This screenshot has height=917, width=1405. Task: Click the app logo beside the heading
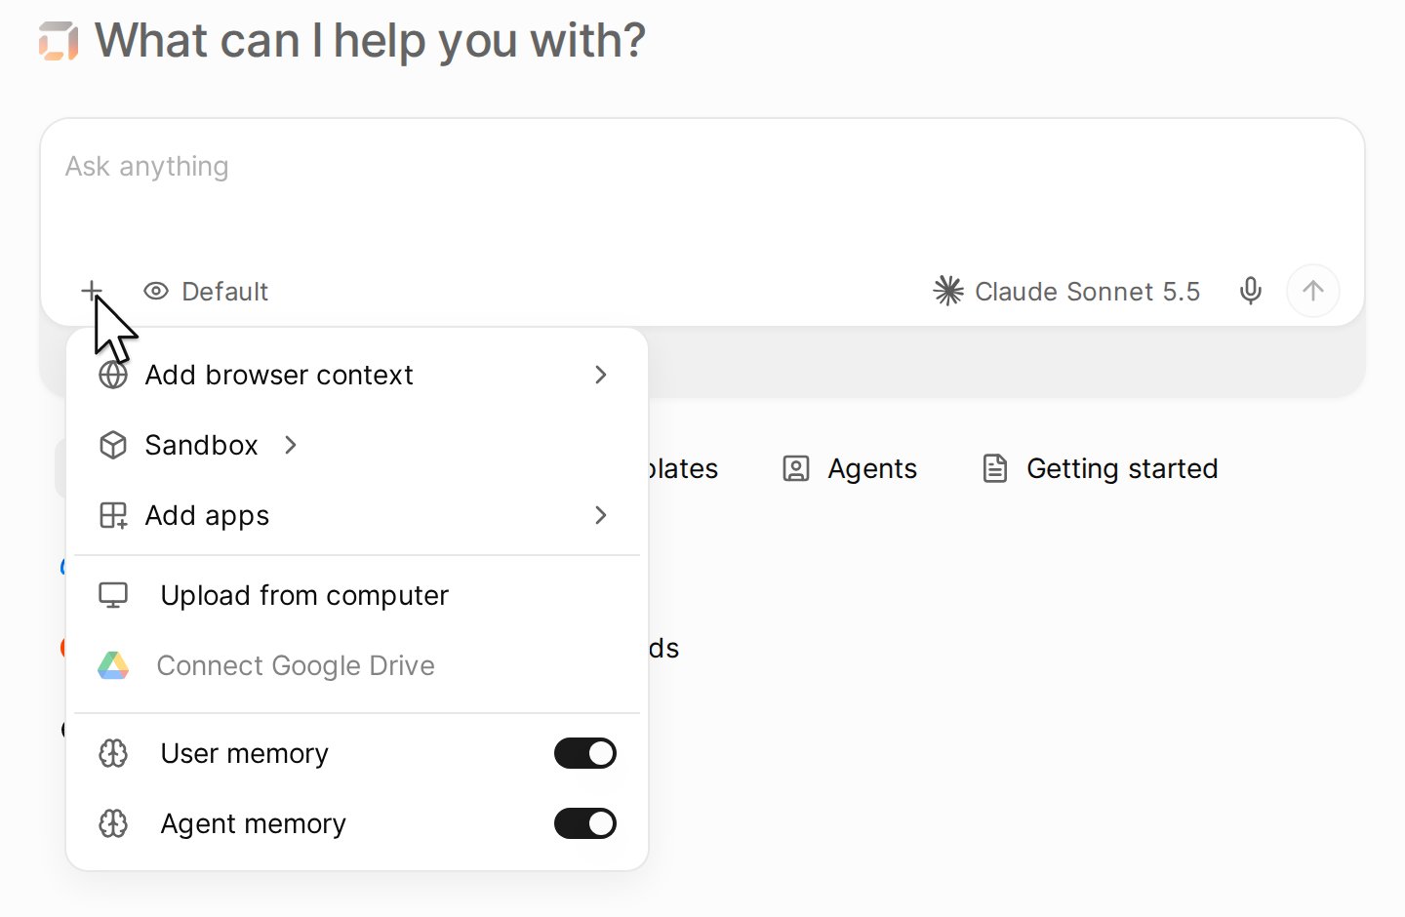click(x=59, y=41)
